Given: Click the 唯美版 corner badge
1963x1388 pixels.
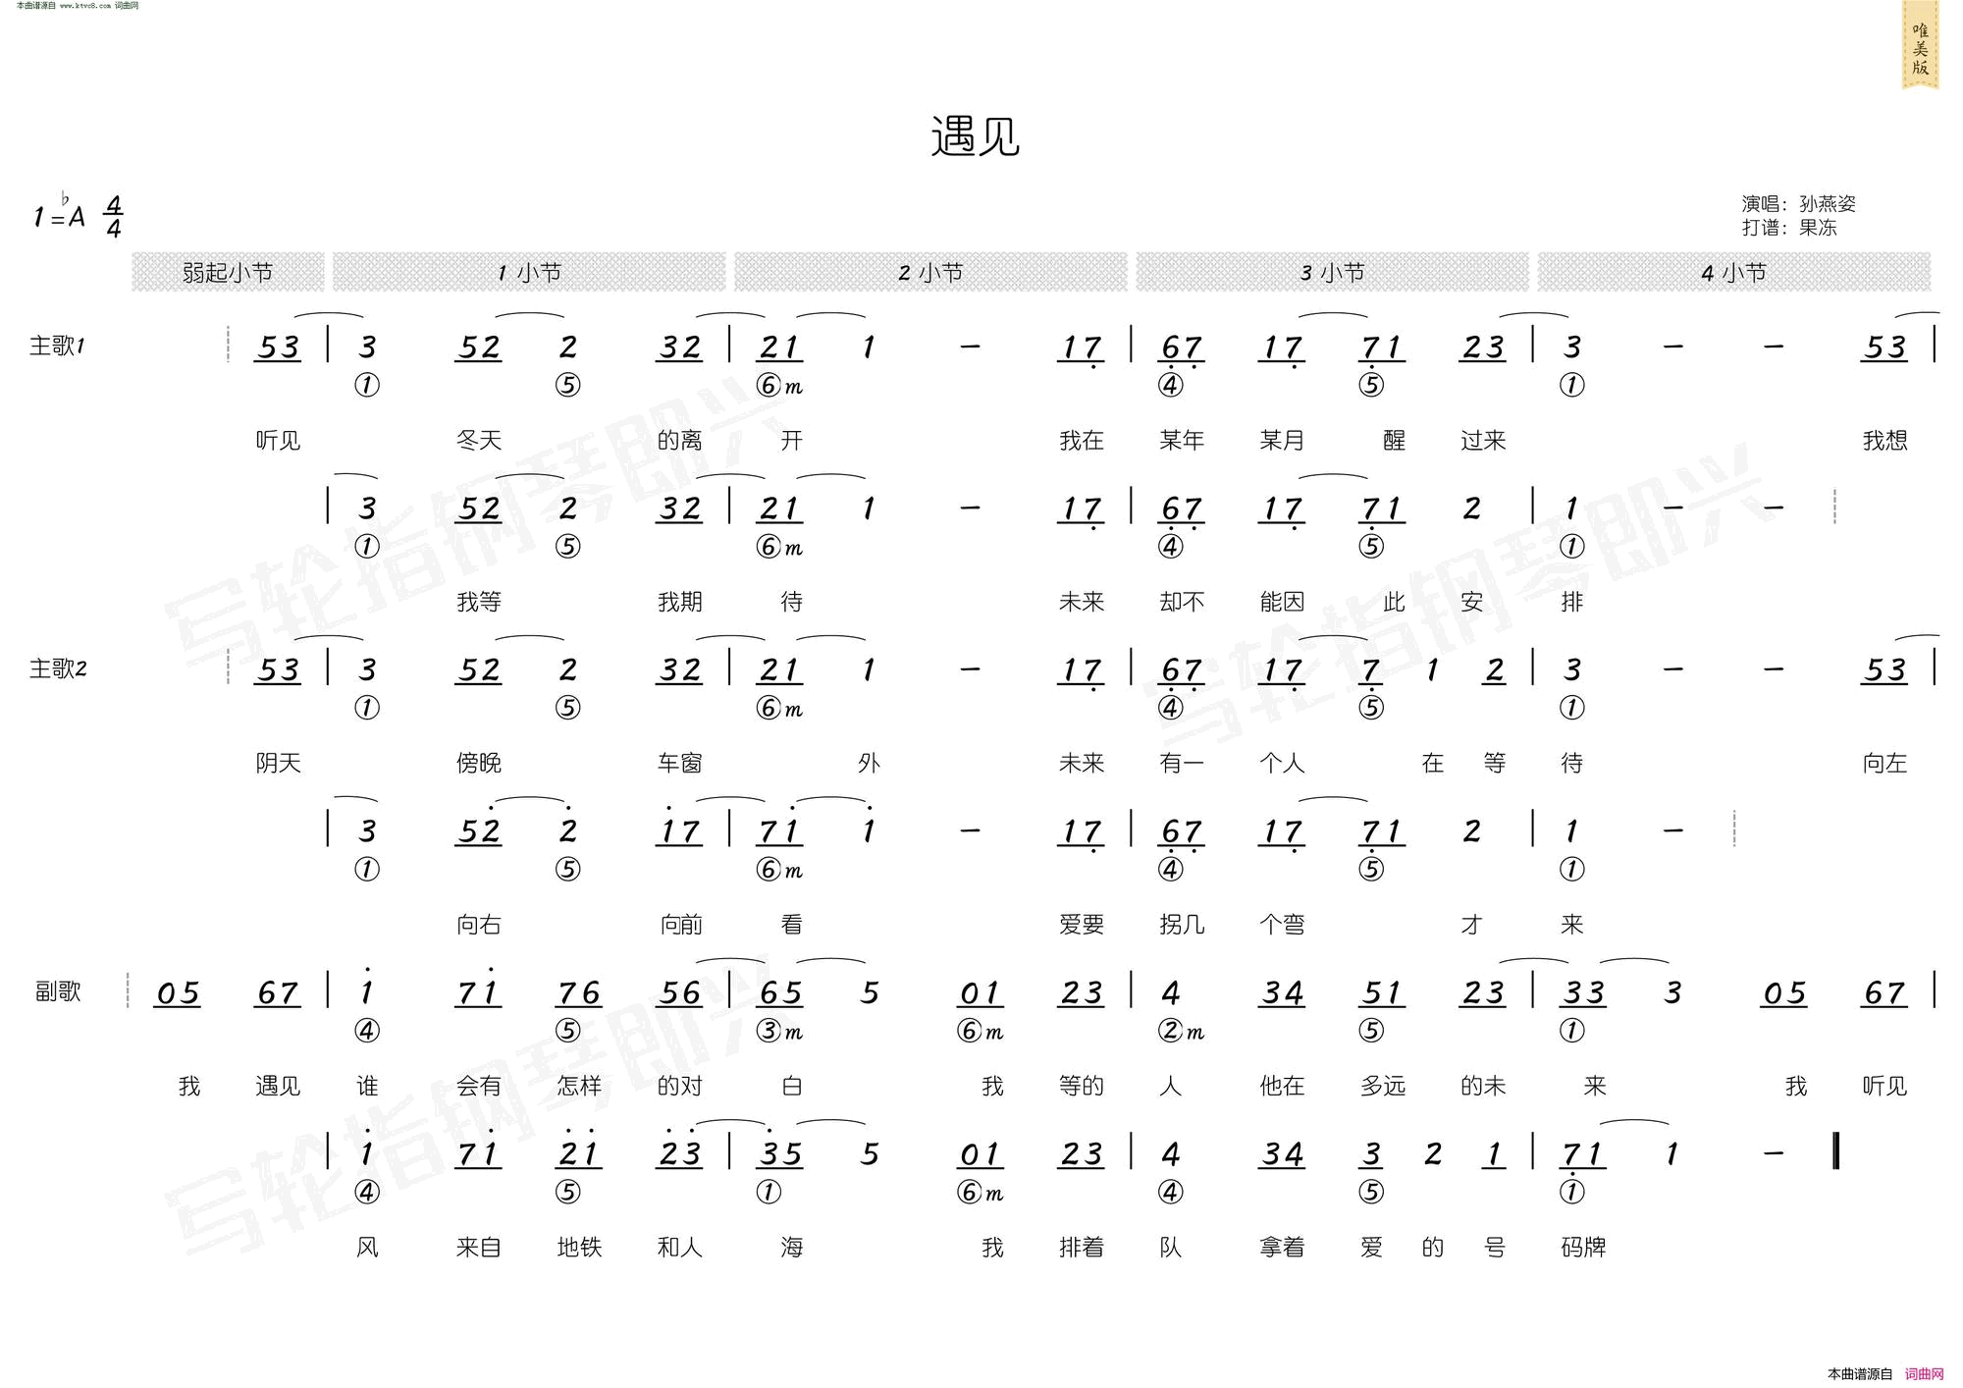Looking at the screenshot, I should click(1920, 45).
